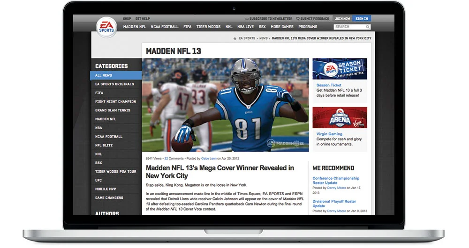Click the breadcrumb home icon

coord(235,38)
